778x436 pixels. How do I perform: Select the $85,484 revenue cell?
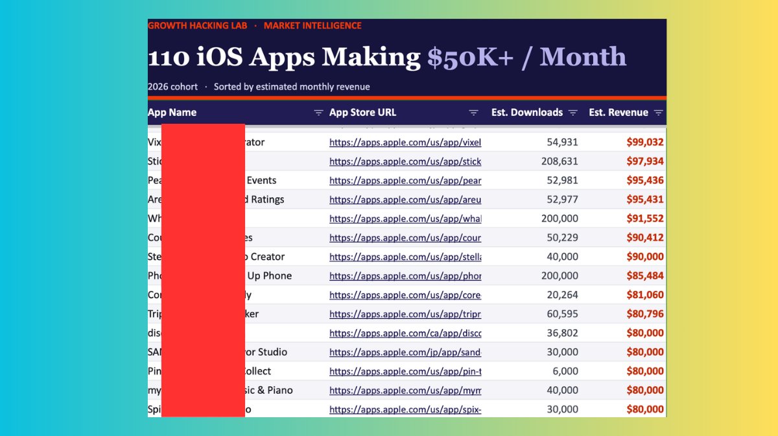click(645, 276)
